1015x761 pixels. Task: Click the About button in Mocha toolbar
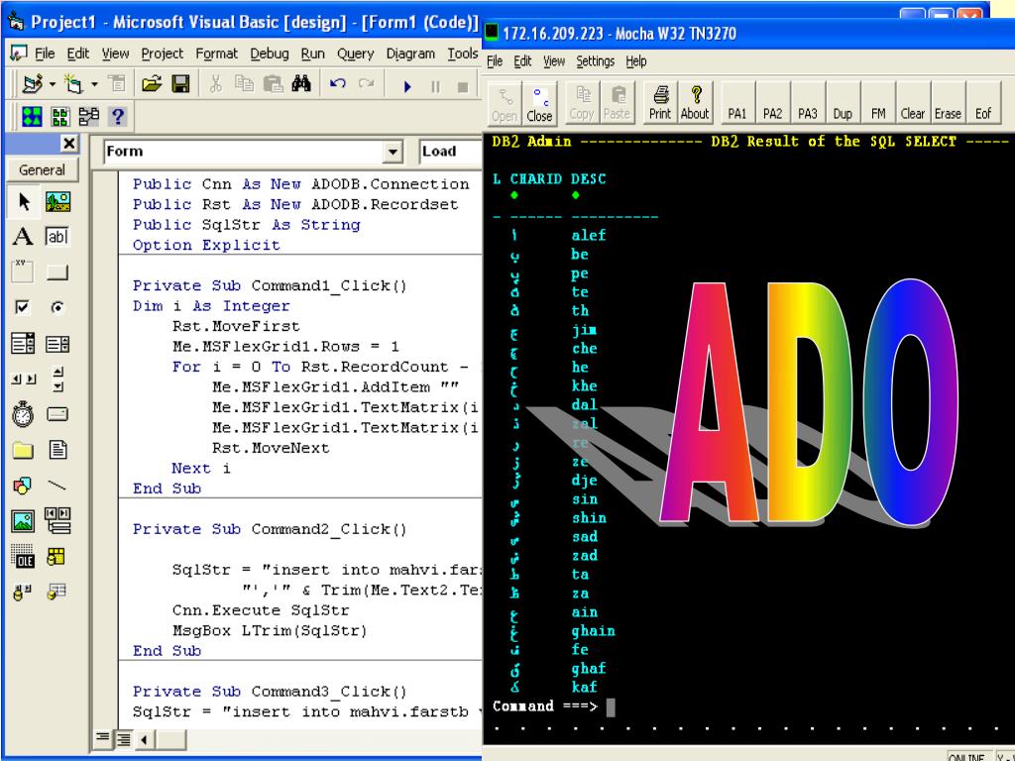coord(695,103)
